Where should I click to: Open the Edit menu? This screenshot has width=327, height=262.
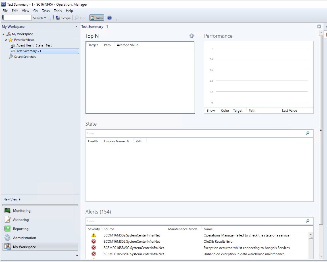[14, 10]
